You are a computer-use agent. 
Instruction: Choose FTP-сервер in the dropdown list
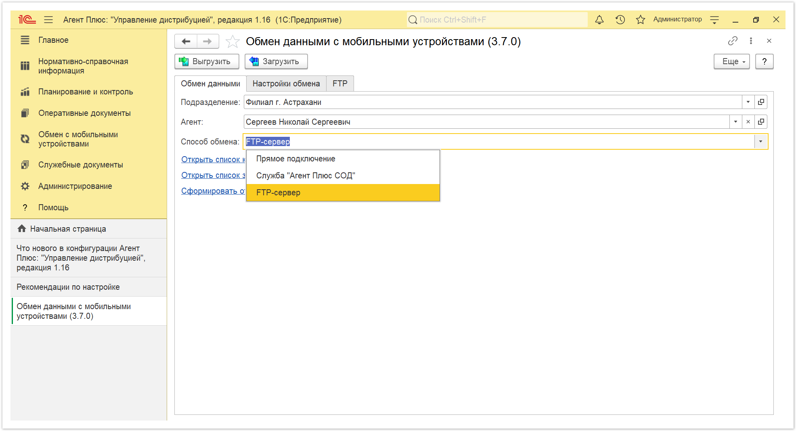(343, 192)
